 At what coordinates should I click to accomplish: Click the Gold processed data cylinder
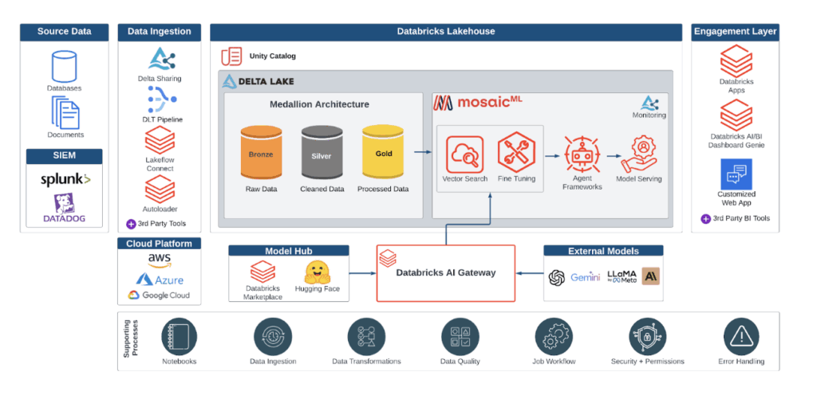click(383, 153)
